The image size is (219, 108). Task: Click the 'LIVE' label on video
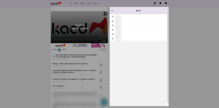[104, 41]
